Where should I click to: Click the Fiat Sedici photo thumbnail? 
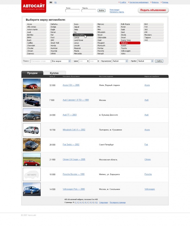32,145
